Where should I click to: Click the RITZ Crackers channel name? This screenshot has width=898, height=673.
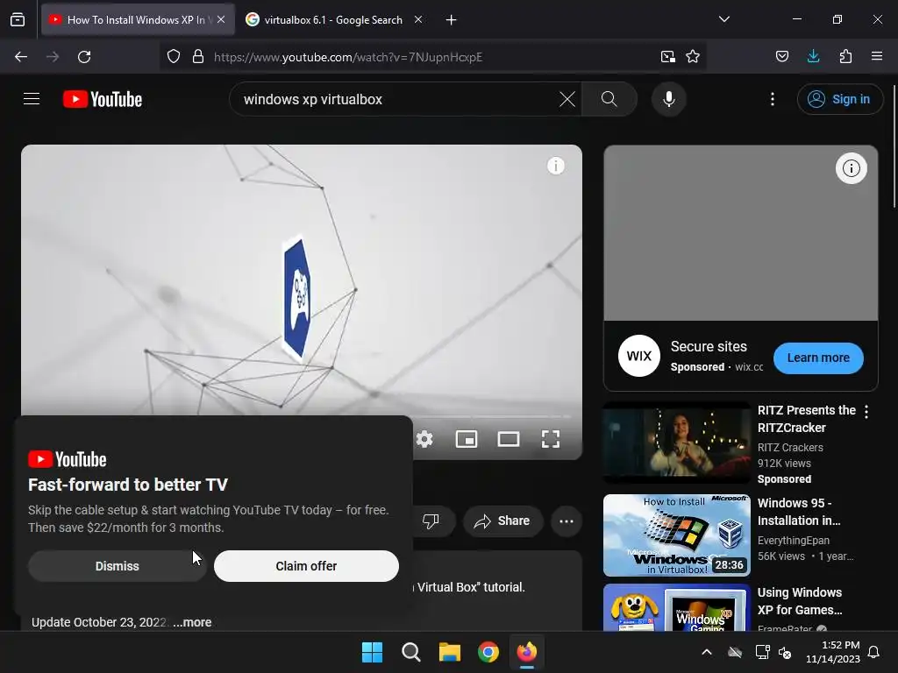790,448
